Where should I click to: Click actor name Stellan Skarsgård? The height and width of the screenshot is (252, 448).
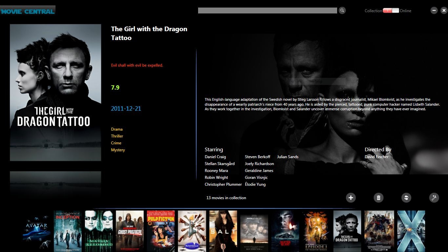point(220,164)
